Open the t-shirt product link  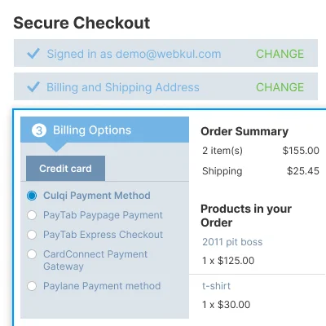[x=216, y=286]
